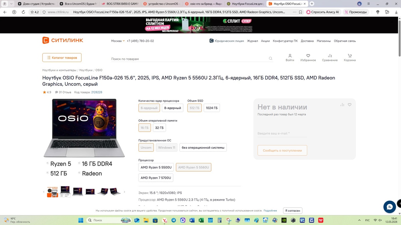
Task: Click the Ситилинк logo
Action: point(63,40)
